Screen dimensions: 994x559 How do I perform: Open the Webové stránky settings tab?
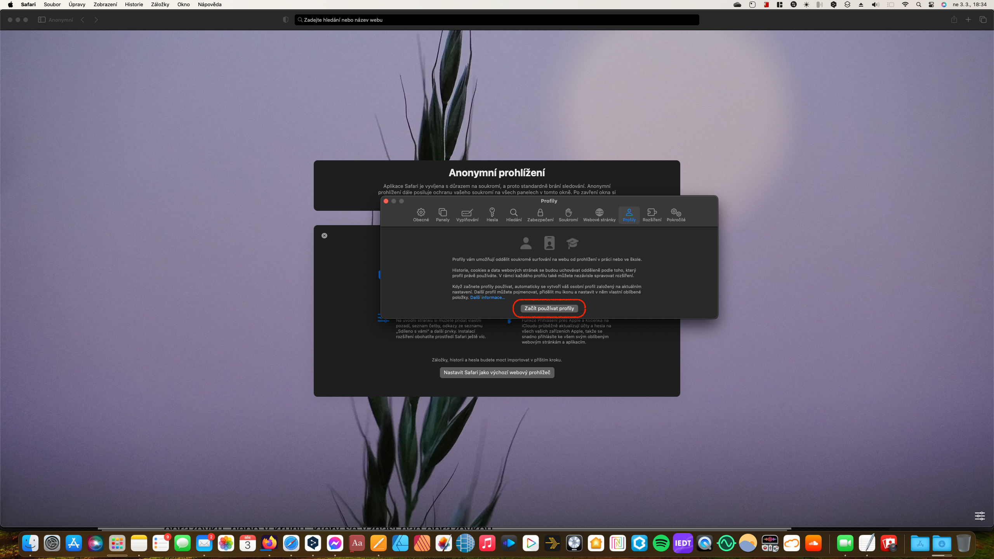click(x=599, y=215)
